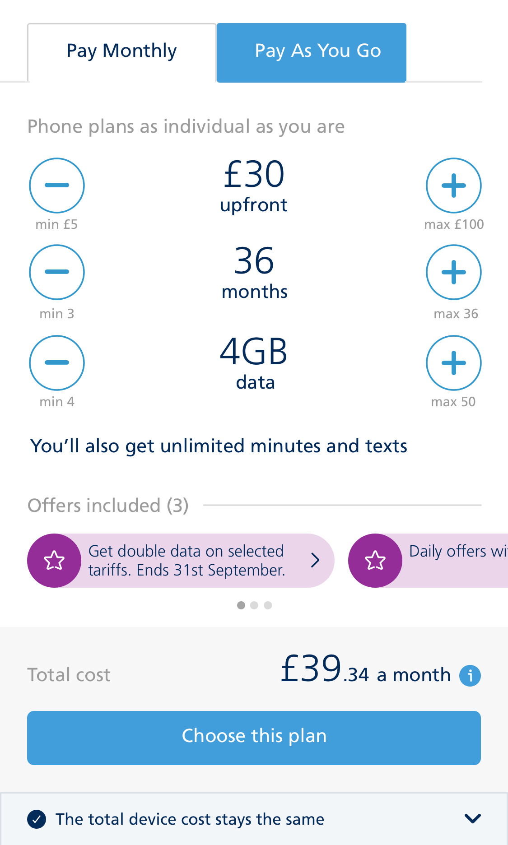This screenshot has height=845, width=508.
Task: Tap the star icon on Daily offers card
Action: (x=375, y=561)
